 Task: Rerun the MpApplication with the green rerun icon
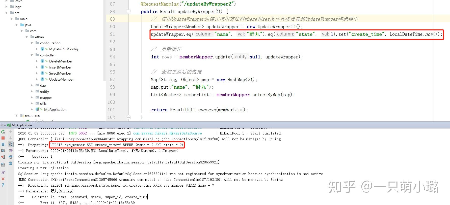(x=3, y=132)
